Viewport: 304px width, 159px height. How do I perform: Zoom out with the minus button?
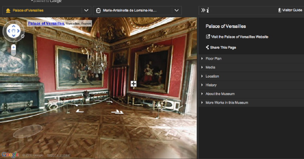click(x=13, y=53)
